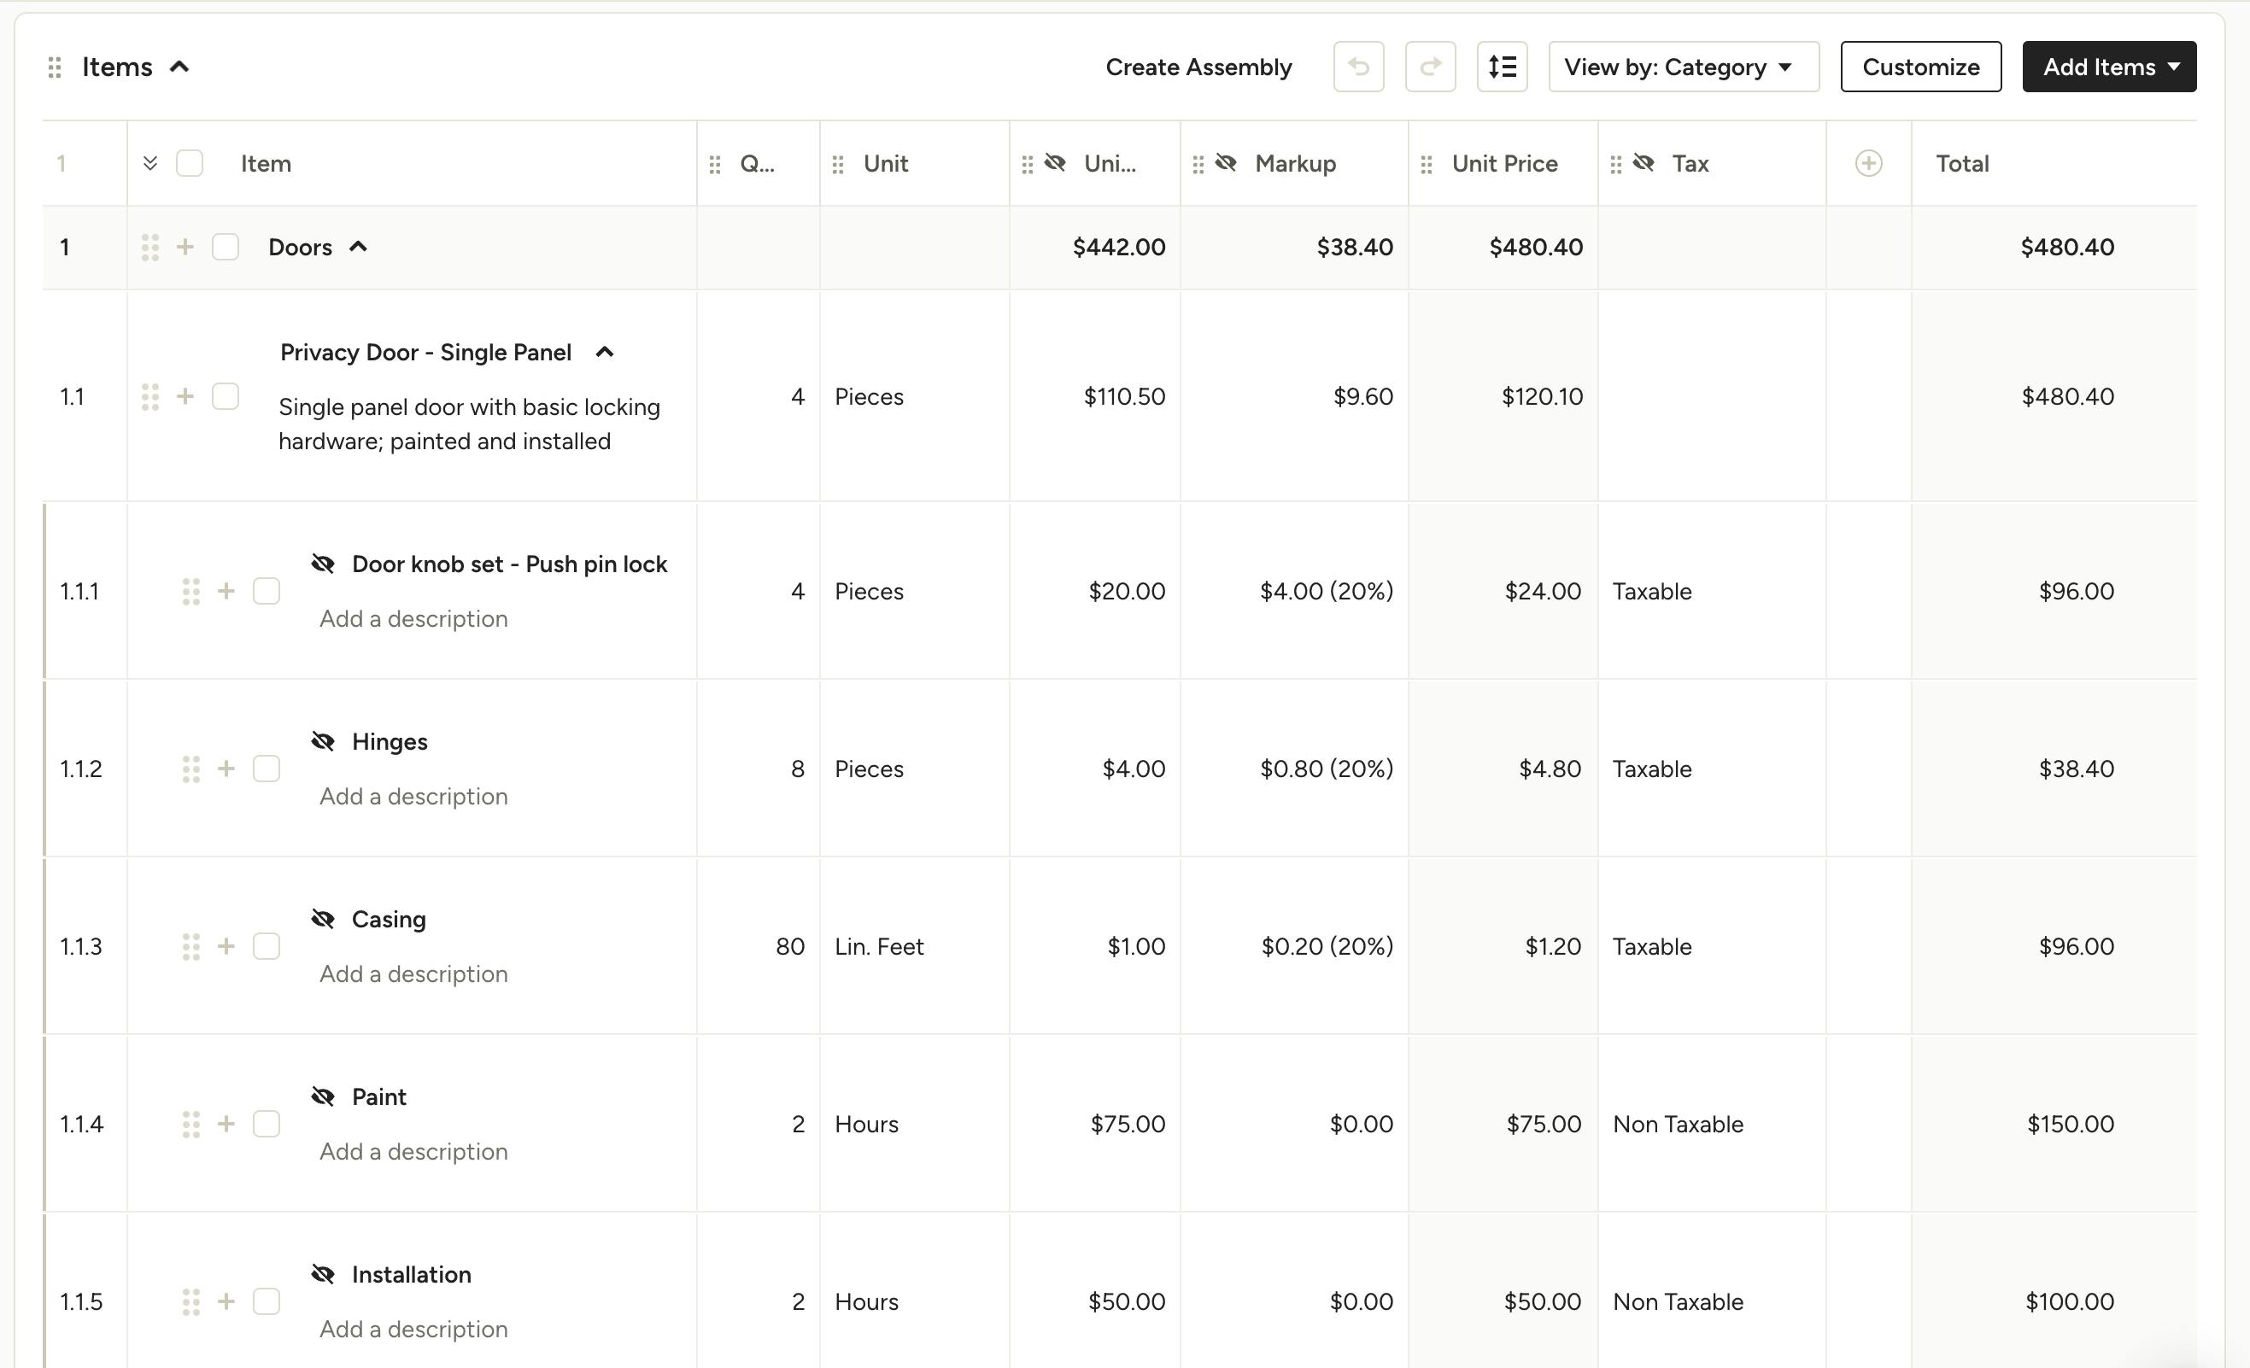
Task: Select the Doors category checkbox
Action: click(226, 248)
